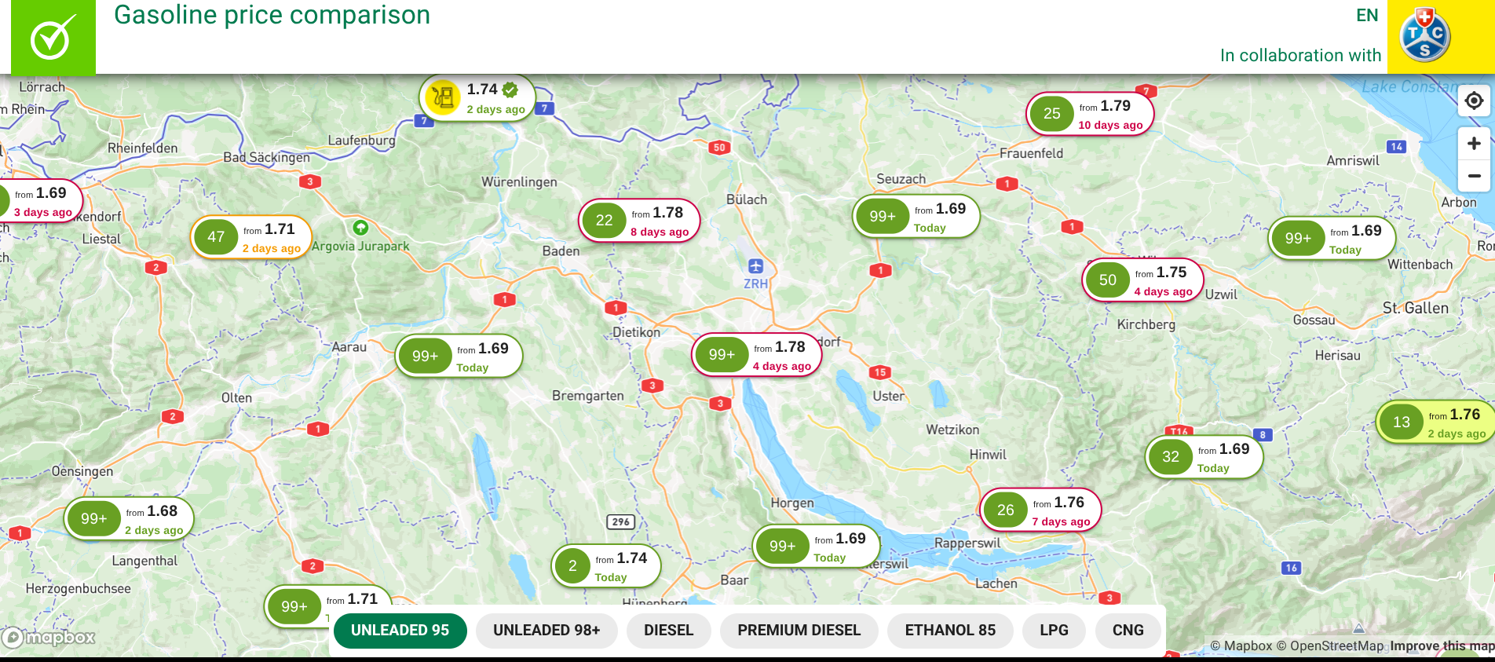Click the 'Würenlingen' map label

pyautogui.click(x=519, y=182)
